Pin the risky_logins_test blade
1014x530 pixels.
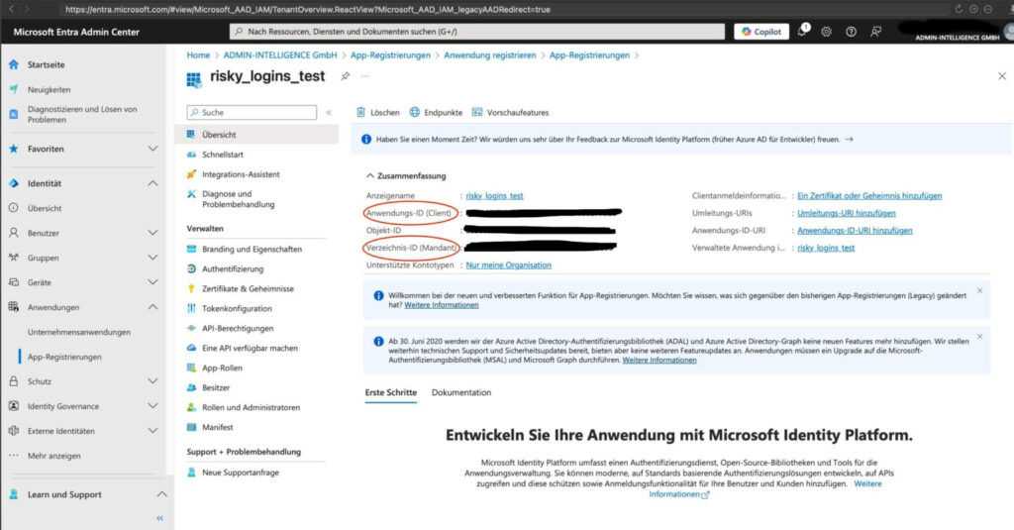[346, 76]
